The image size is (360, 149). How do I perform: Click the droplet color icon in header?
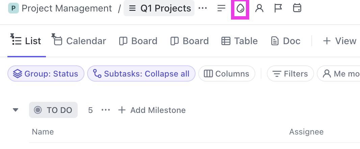[x=240, y=8]
